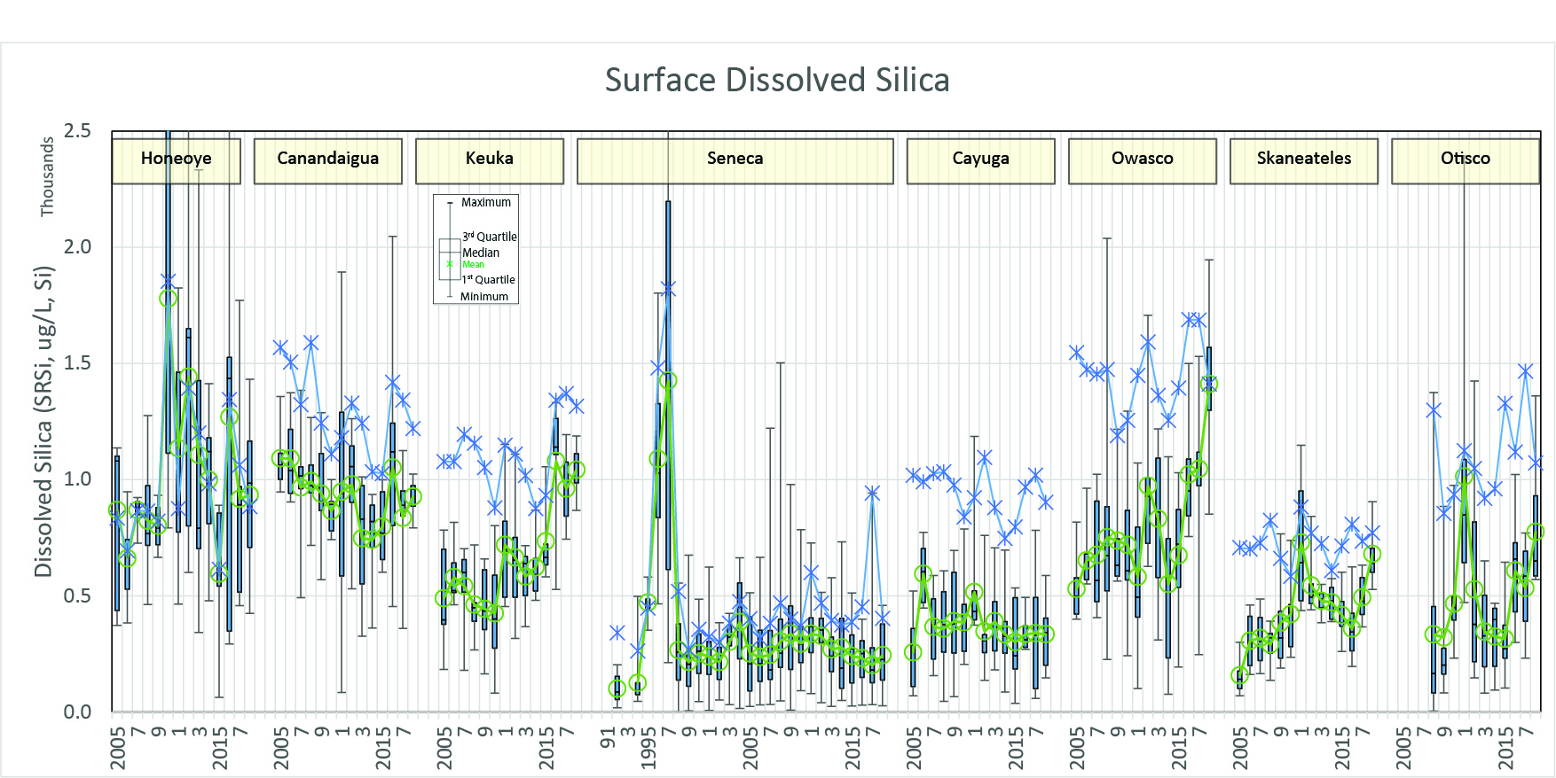Click the 2.0 y-axis tick label
This screenshot has width=1556, height=778.
coord(77,247)
